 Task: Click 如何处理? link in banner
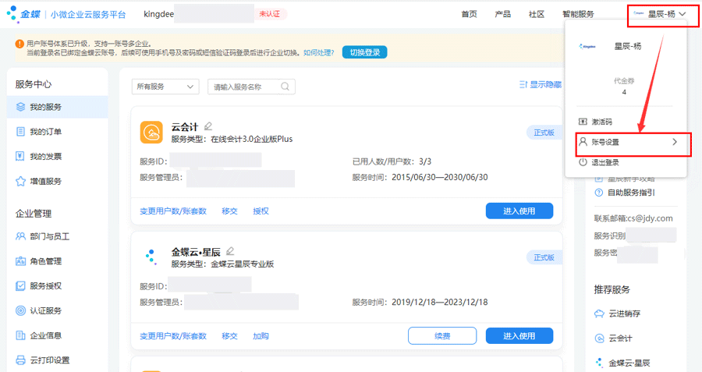click(x=319, y=53)
